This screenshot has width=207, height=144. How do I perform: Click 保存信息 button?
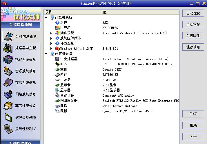coord(193,47)
